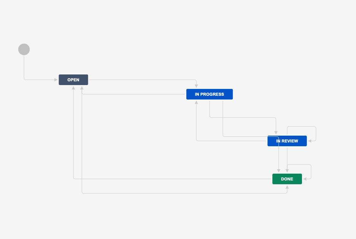Click the transition from IN PROGRESS back to OPEN
This screenshot has height=239, width=356.
133,94
